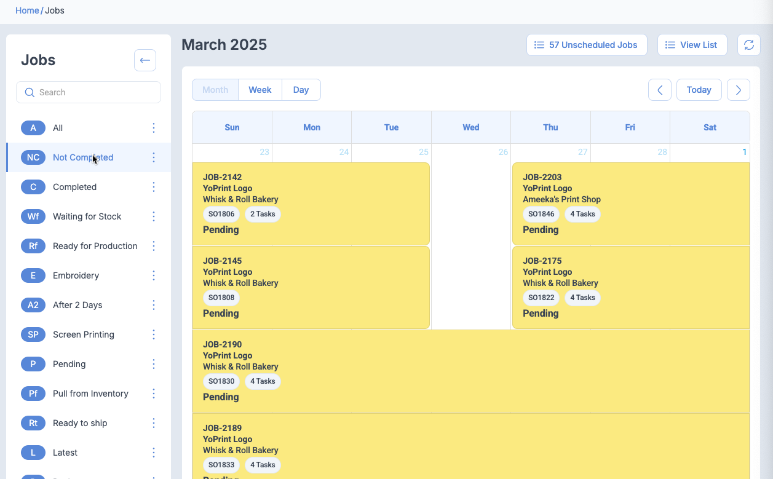773x479 pixels.
Task: Open three-dot menu beside Embroidery
Action: (x=154, y=275)
